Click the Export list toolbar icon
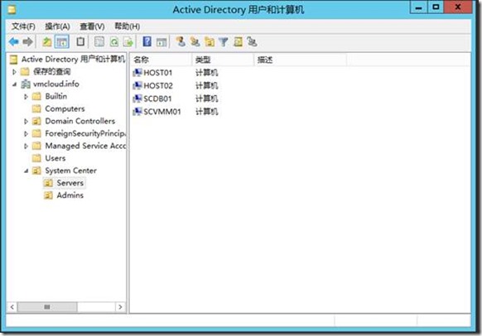This screenshot has height=336, width=482. [x=128, y=41]
